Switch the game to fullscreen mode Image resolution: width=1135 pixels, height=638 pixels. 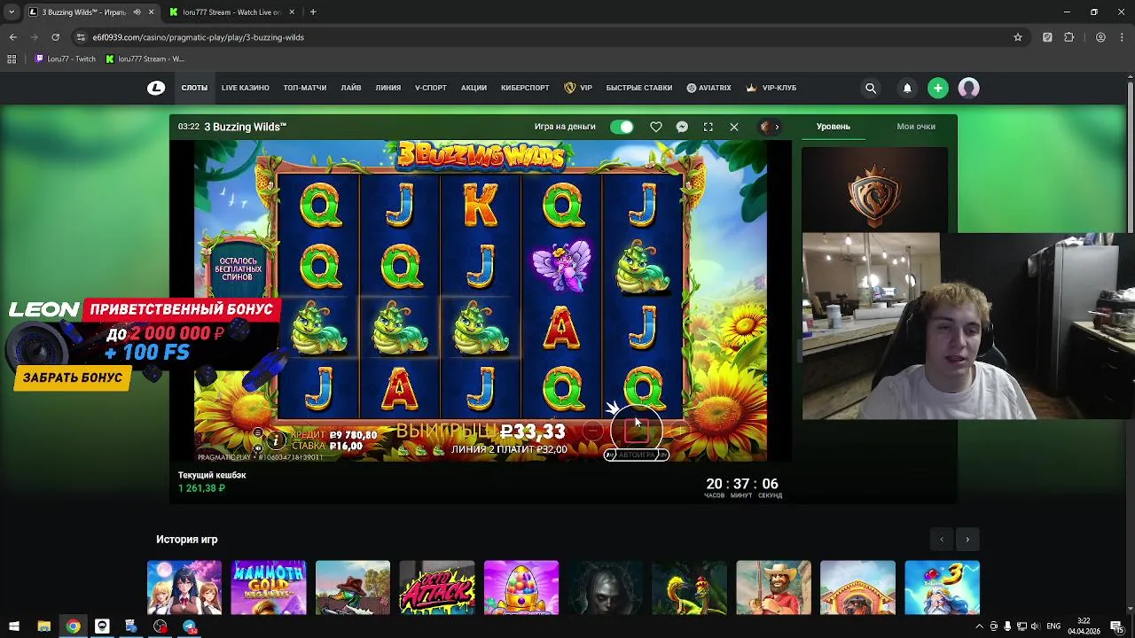click(708, 127)
